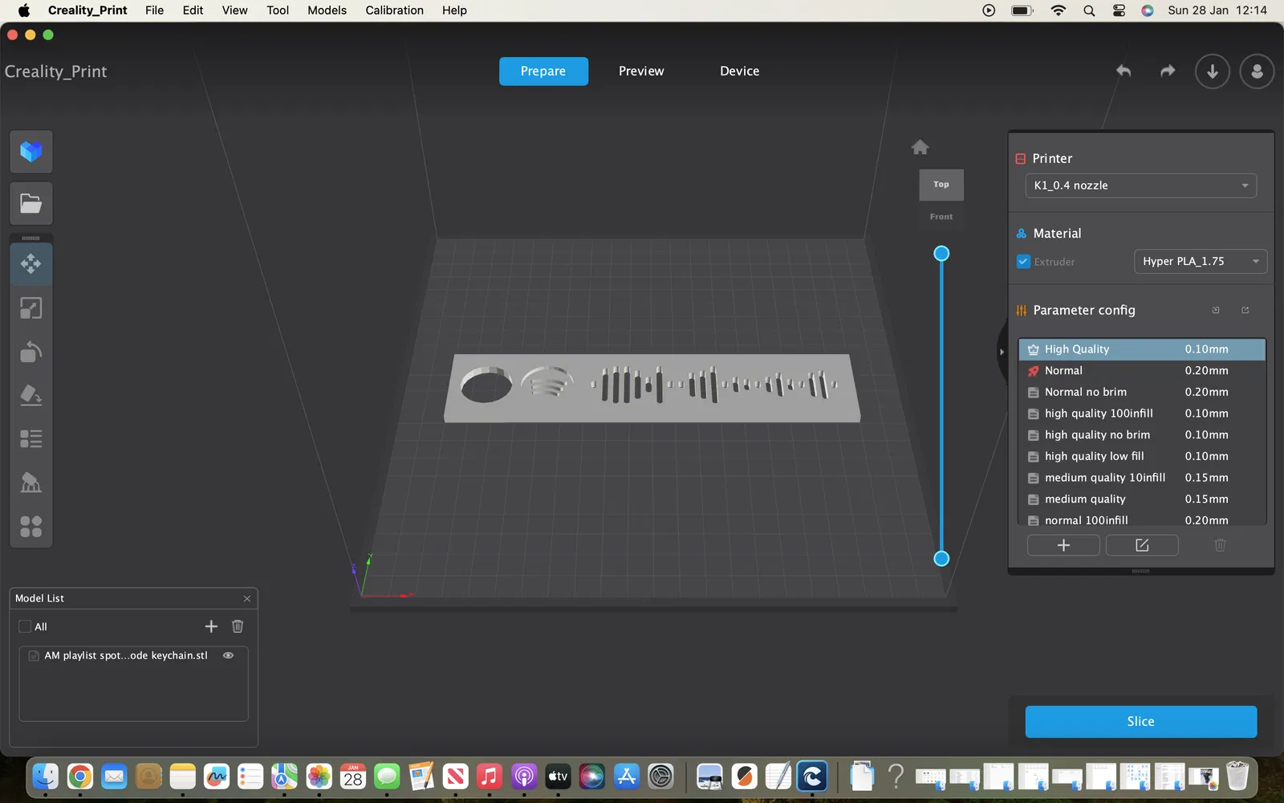This screenshot has height=803, width=1284.
Task: Switch to Front view on view cube
Action: [941, 217]
